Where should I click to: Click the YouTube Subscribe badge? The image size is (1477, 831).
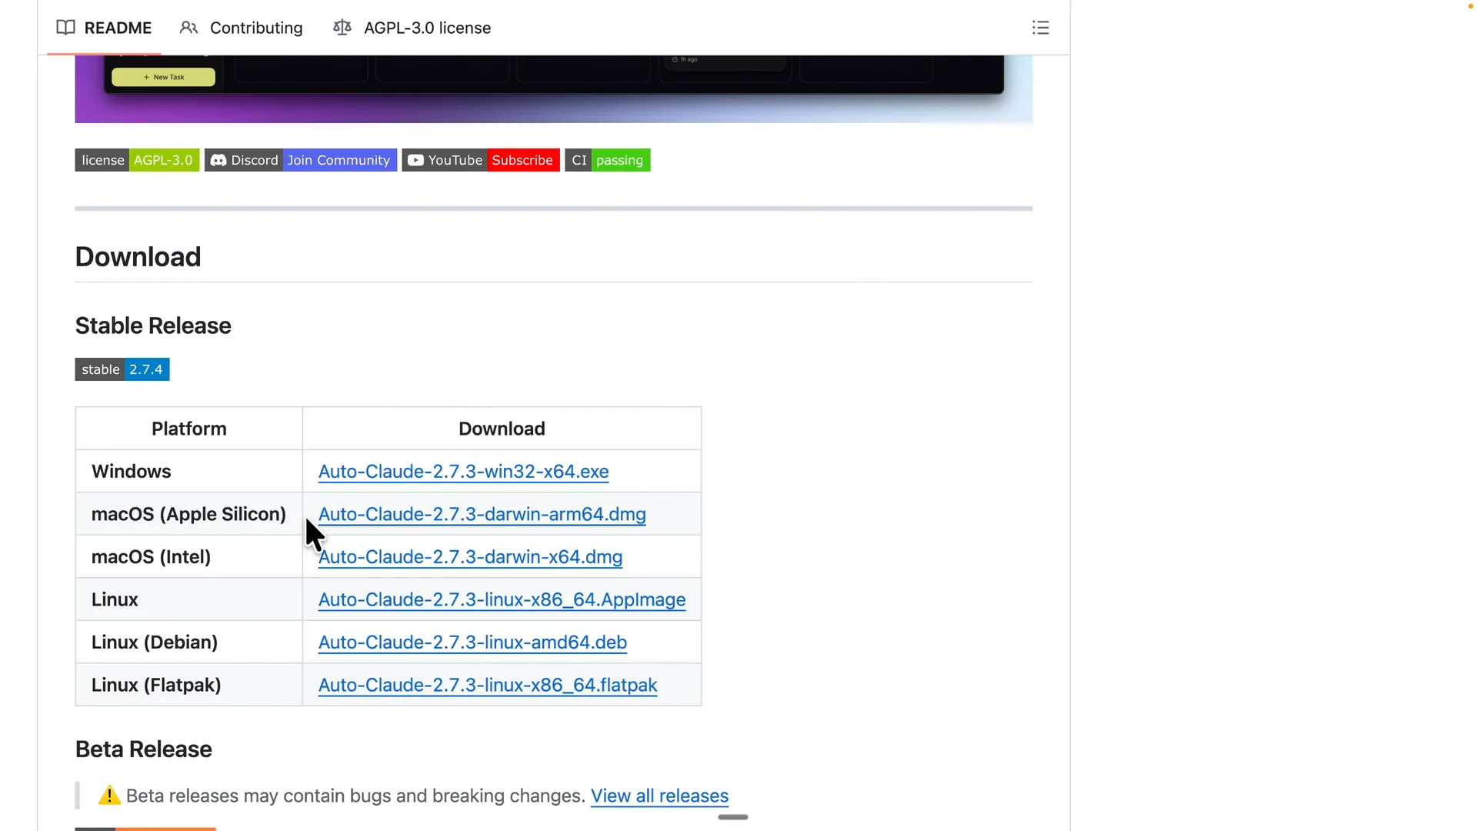click(481, 160)
